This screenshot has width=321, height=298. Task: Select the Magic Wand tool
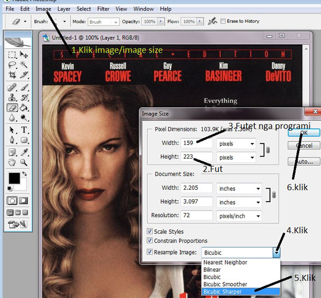[x=24, y=65]
